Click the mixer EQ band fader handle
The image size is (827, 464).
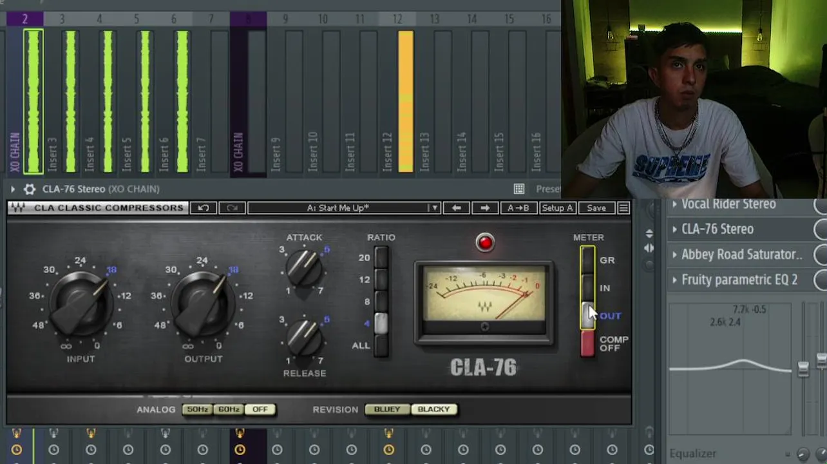pos(803,369)
